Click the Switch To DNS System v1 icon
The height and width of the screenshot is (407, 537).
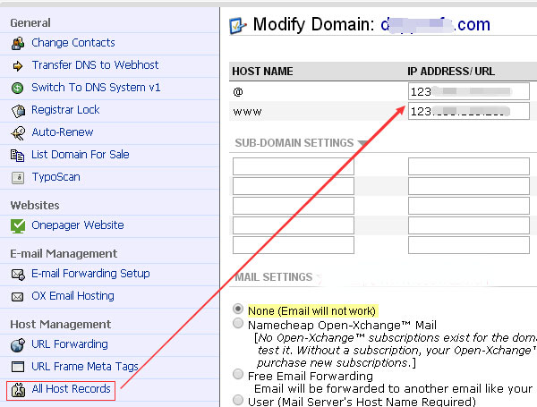[17, 88]
